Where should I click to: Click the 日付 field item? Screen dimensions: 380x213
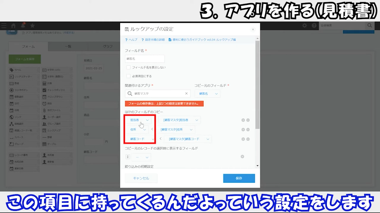click(x=24, y=104)
